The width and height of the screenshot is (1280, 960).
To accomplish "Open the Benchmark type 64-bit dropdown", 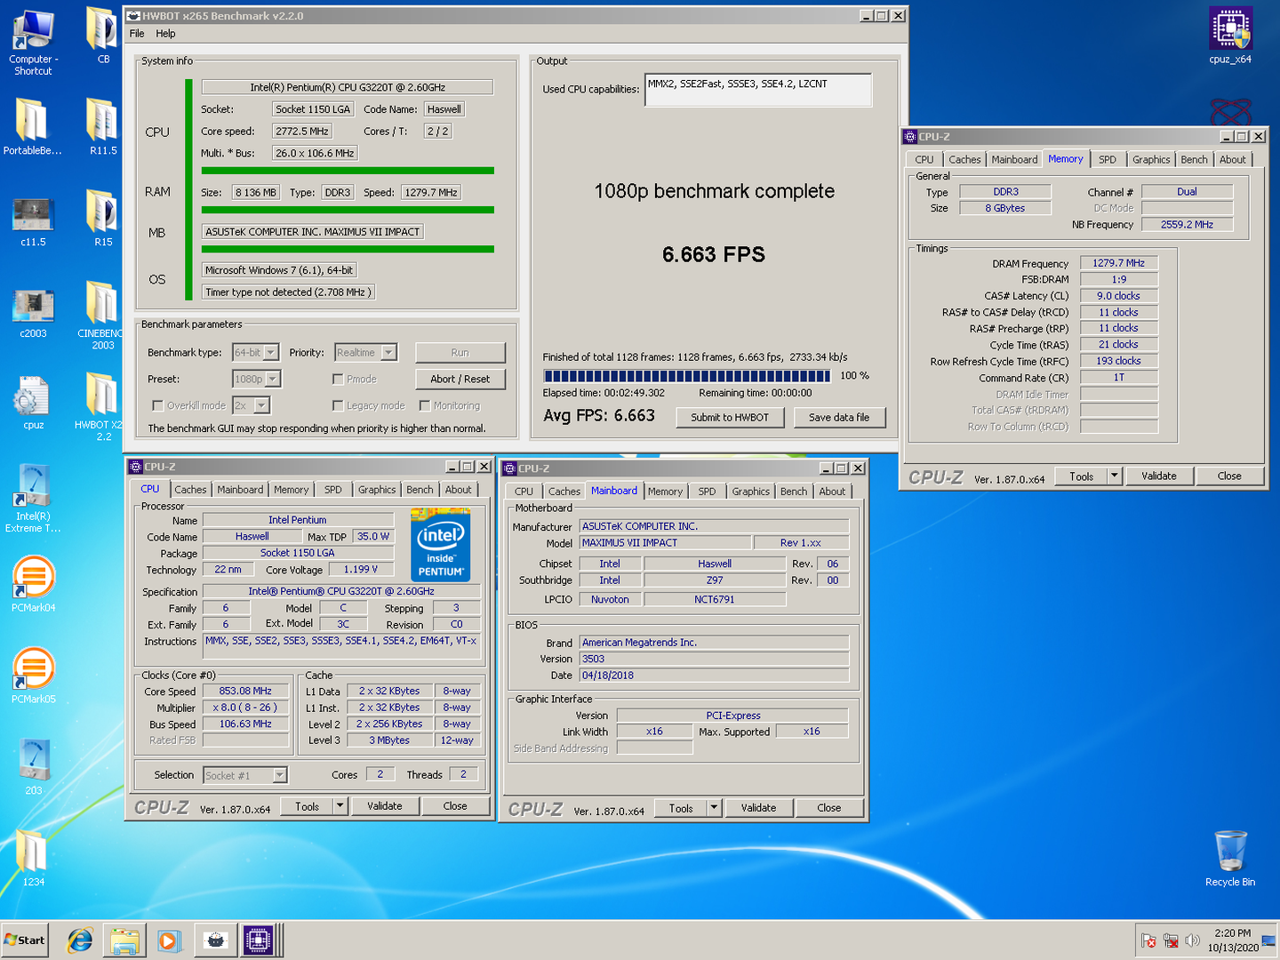I will click(x=256, y=353).
